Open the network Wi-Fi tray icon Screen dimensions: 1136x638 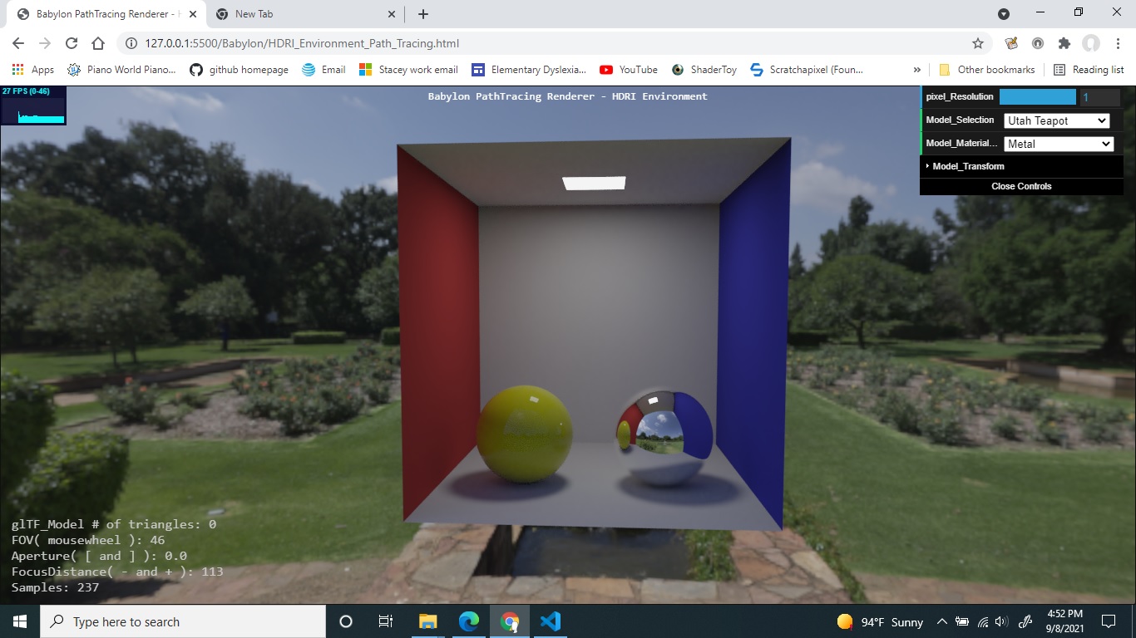(x=980, y=621)
